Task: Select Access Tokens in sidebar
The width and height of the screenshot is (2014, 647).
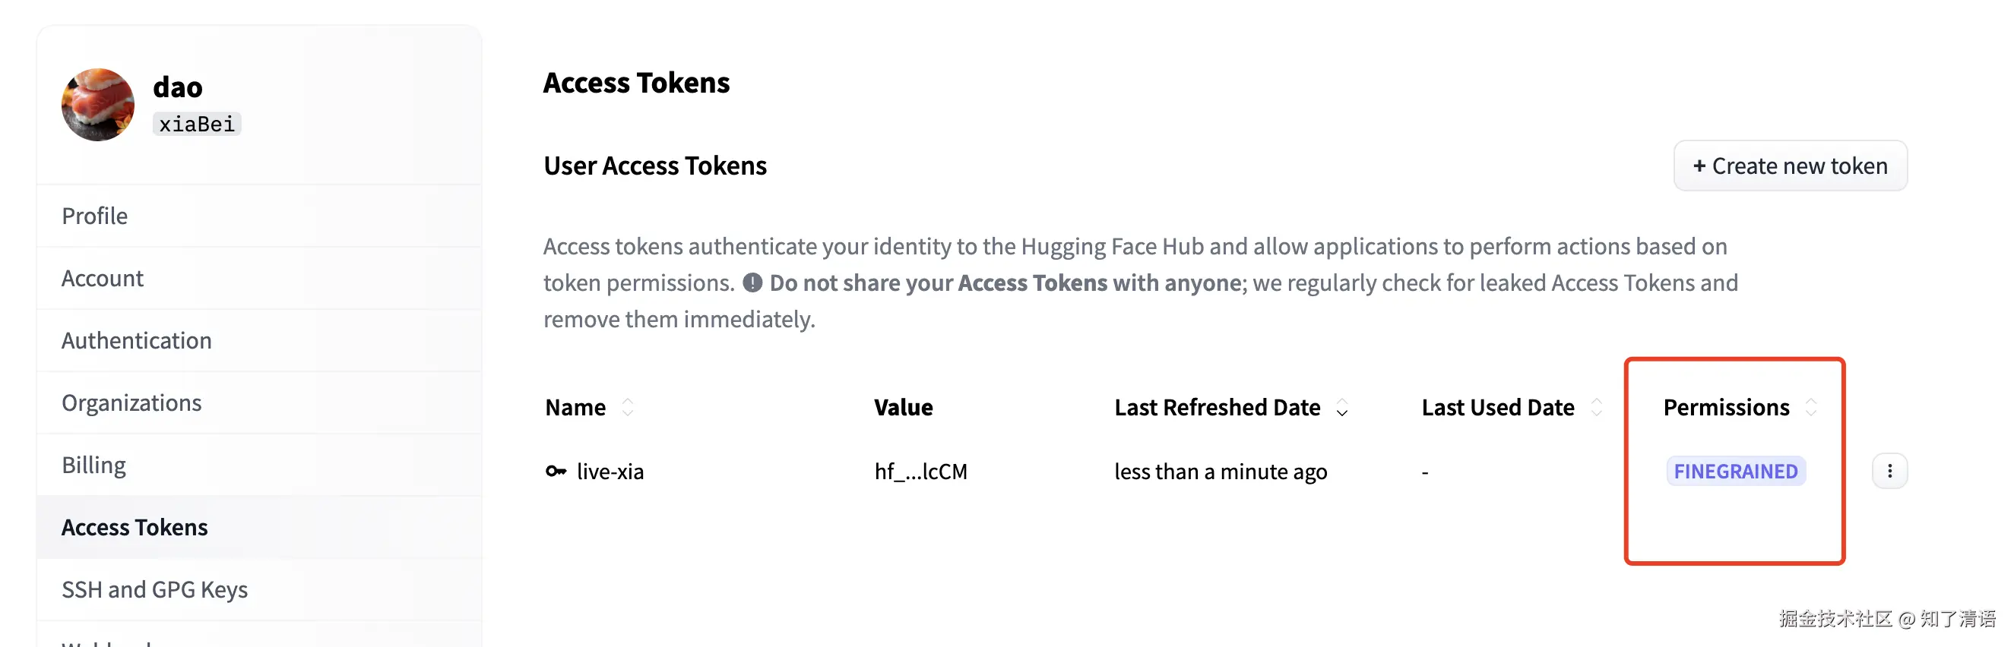Action: tap(135, 528)
